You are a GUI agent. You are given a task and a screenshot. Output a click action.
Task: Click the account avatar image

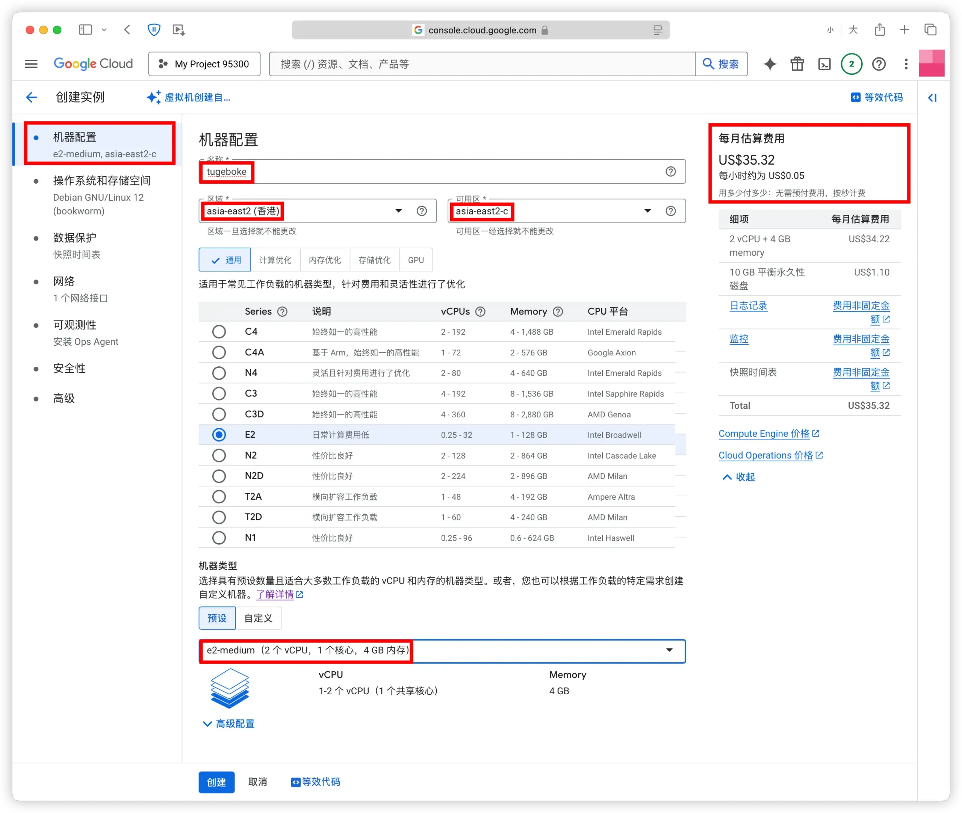click(931, 63)
